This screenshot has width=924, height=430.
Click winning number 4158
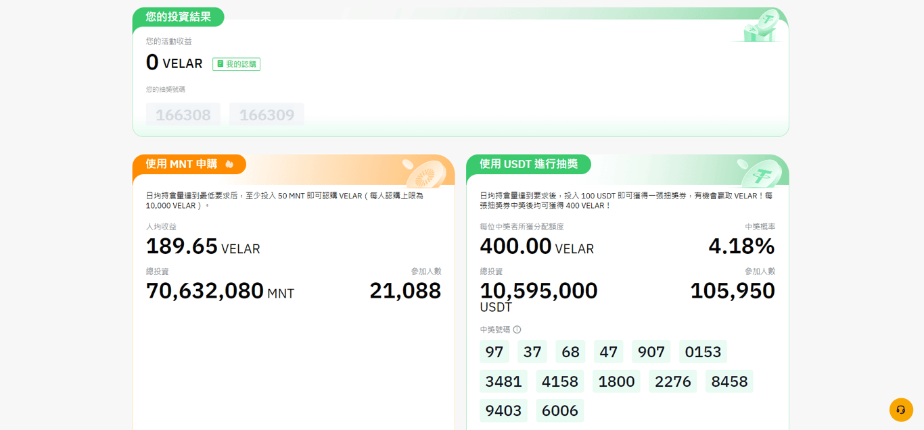[x=560, y=381]
